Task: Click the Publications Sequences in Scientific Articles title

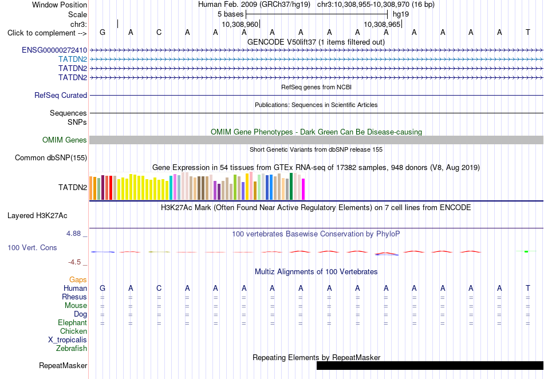Action: click(x=316, y=105)
